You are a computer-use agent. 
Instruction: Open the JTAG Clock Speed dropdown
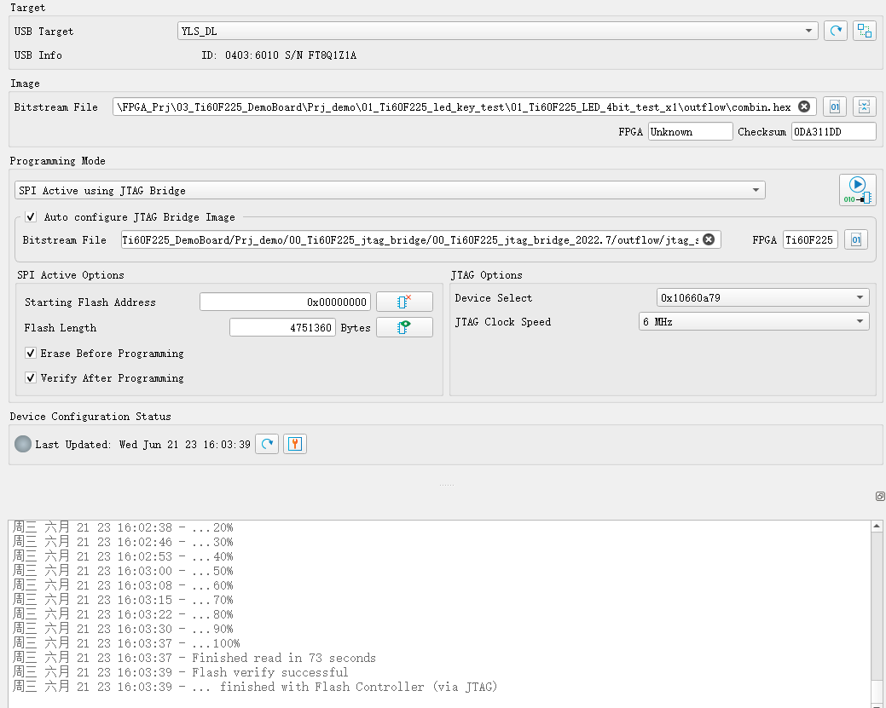[754, 322]
